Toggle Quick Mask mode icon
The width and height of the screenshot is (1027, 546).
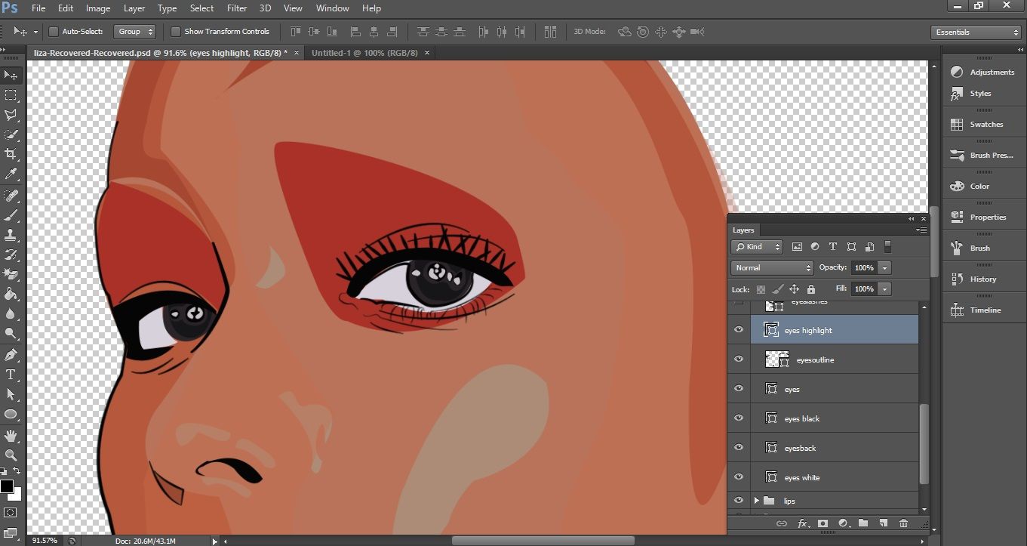(11, 513)
